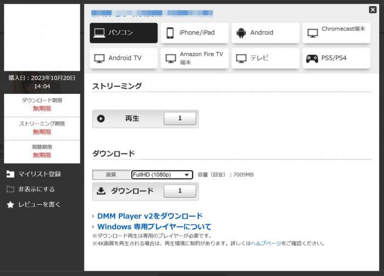Select the Android TV device tab

pos(123,58)
